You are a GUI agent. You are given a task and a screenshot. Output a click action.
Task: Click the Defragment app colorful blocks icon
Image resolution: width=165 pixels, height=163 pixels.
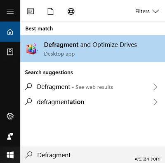tap(32, 49)
